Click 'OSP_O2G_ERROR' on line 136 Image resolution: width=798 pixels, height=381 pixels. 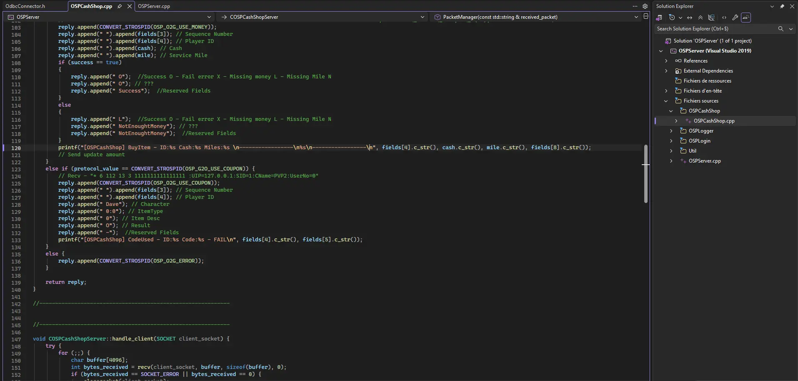[174, 261]
